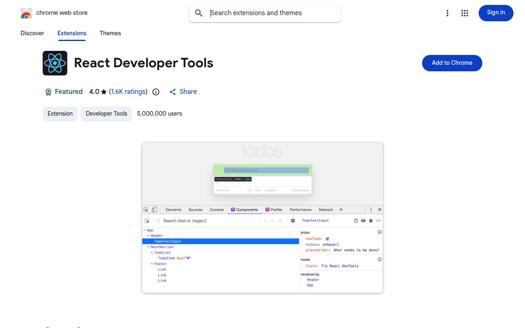Click the chrome web store text link
This screenshot has height=328, width=525.
click(62, 13)
